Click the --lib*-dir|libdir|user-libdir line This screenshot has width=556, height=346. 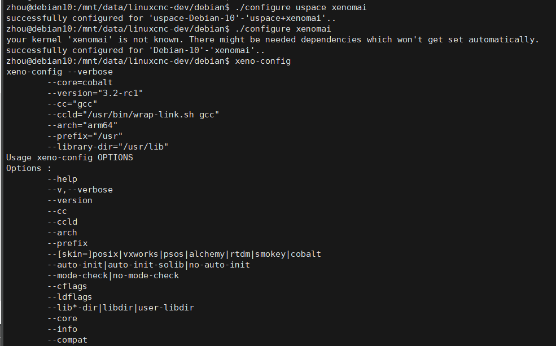click(x=121, y=308)
